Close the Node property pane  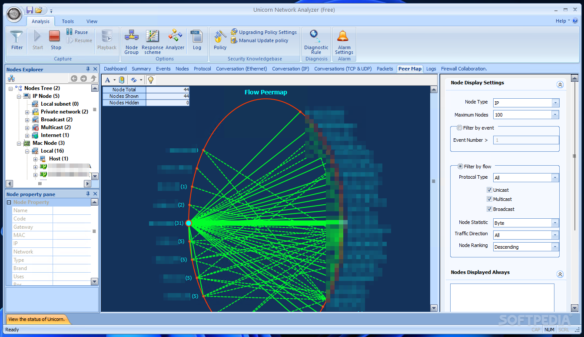pyautogui.click(x=95, y=194)
